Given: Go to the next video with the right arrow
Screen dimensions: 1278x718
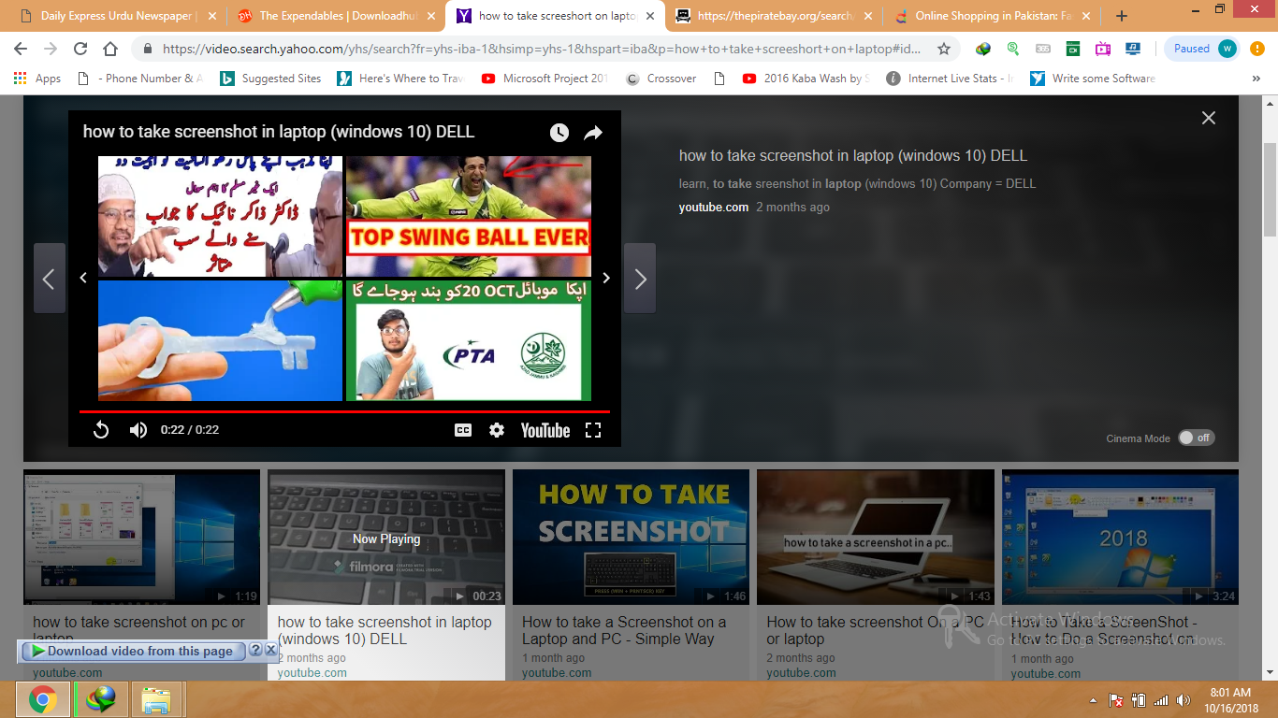Looking at the screenshot, I should (640, 279).
